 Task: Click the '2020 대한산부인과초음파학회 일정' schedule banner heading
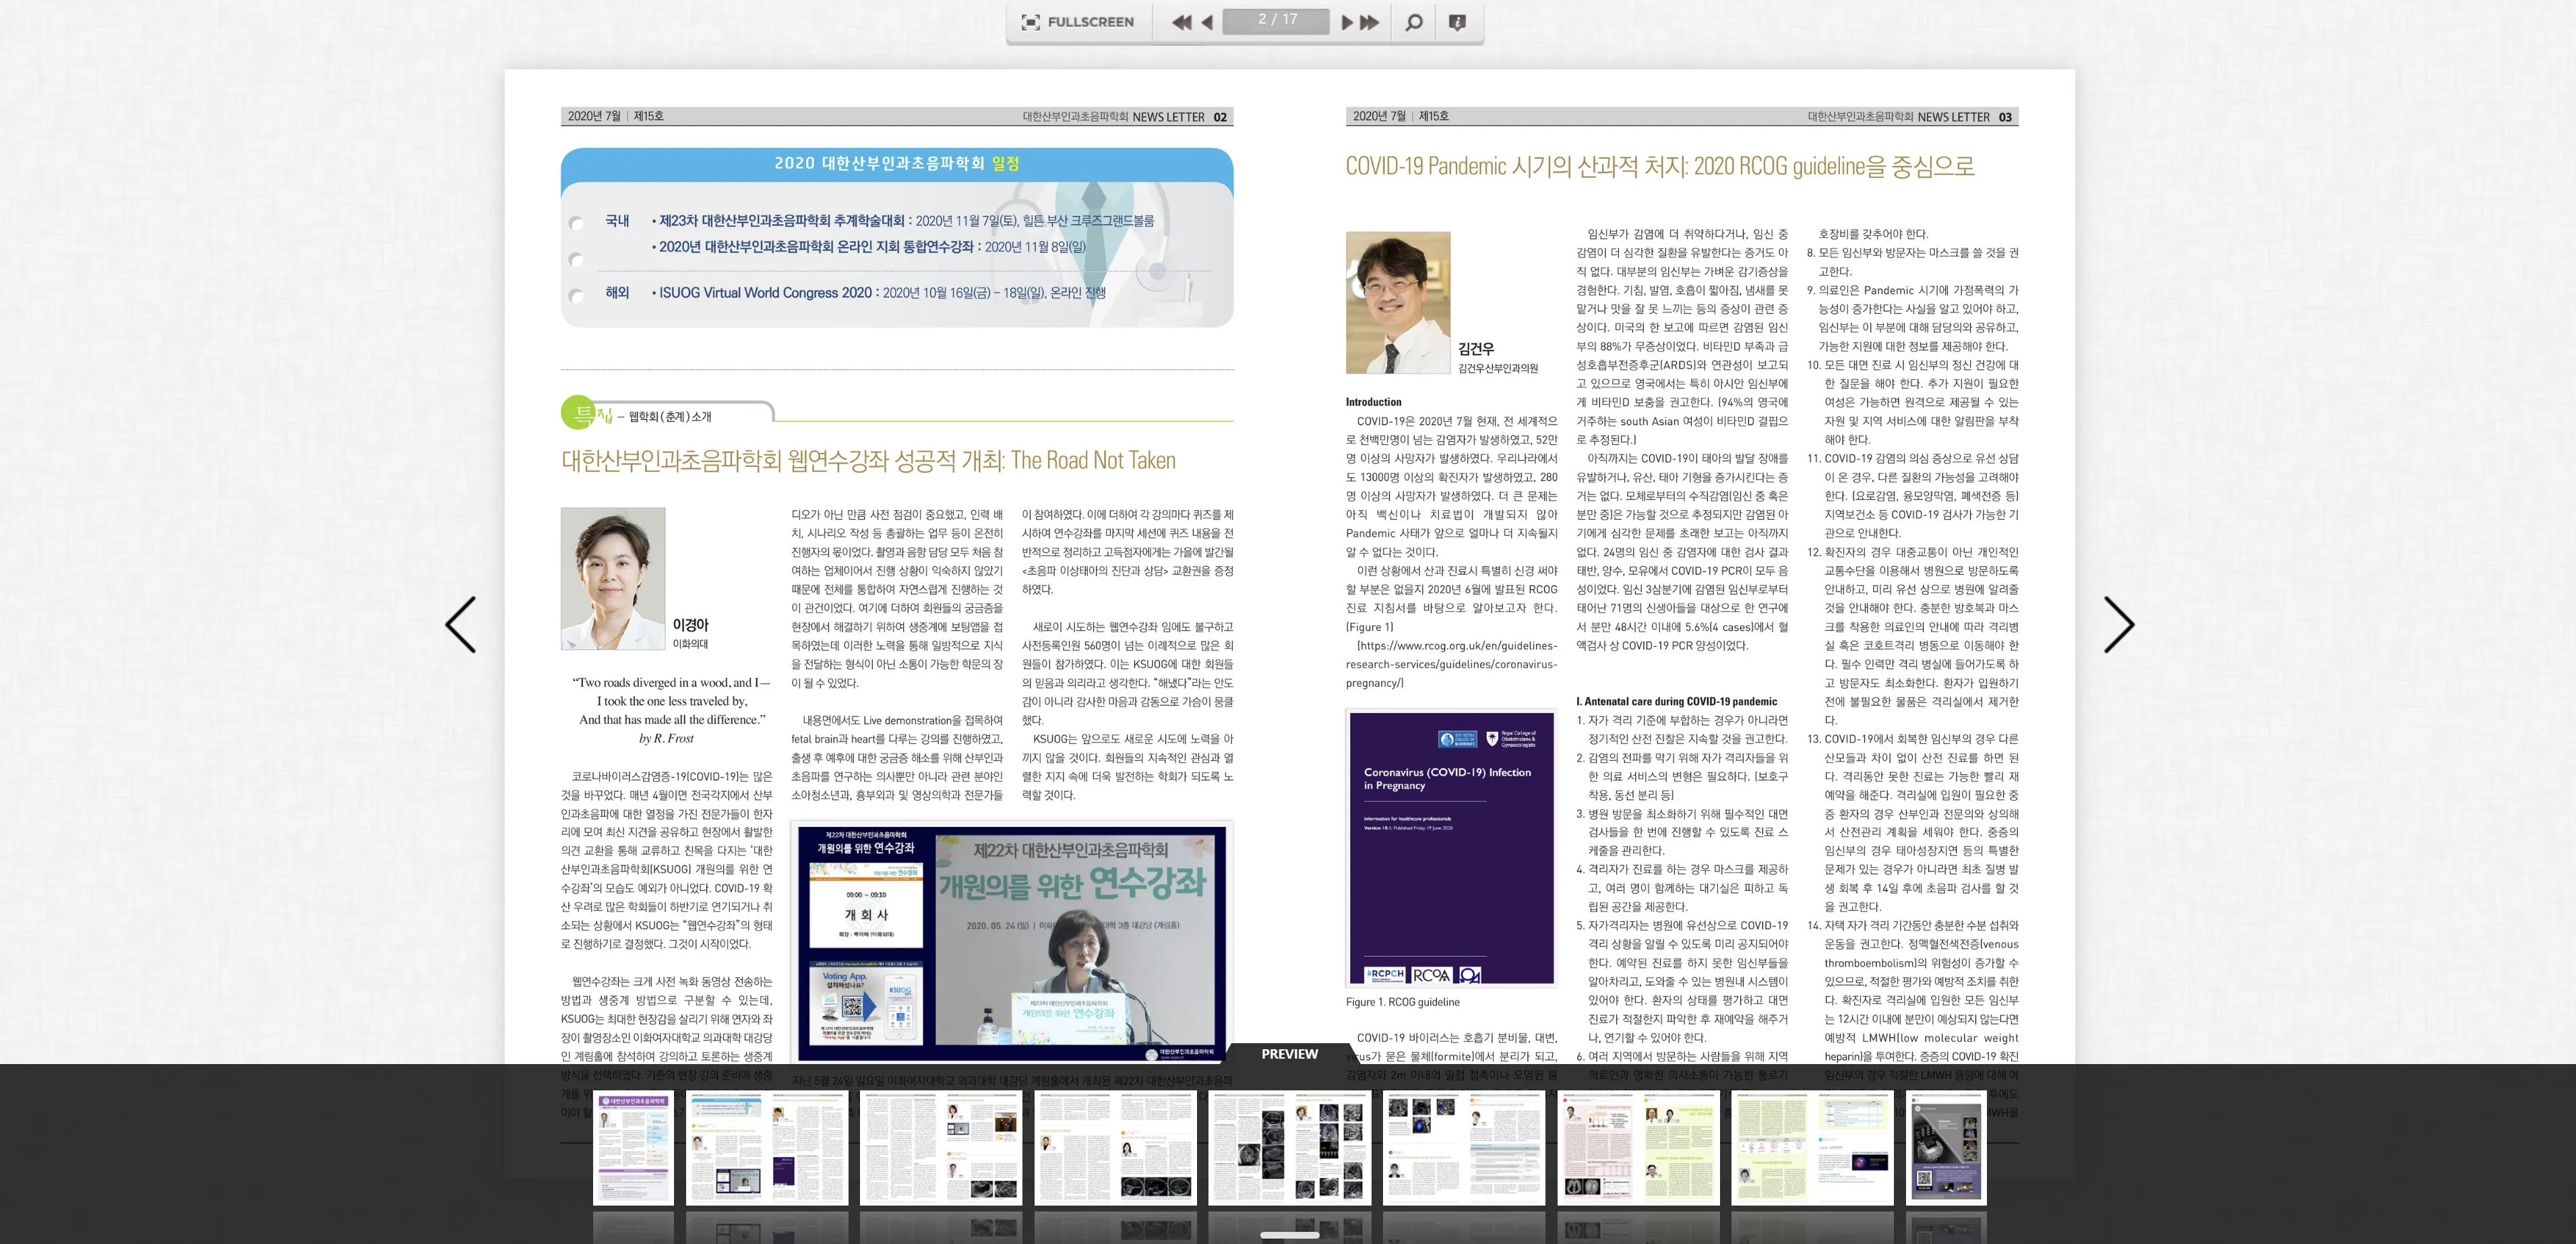pyautogui.click(x=896, y=163)
